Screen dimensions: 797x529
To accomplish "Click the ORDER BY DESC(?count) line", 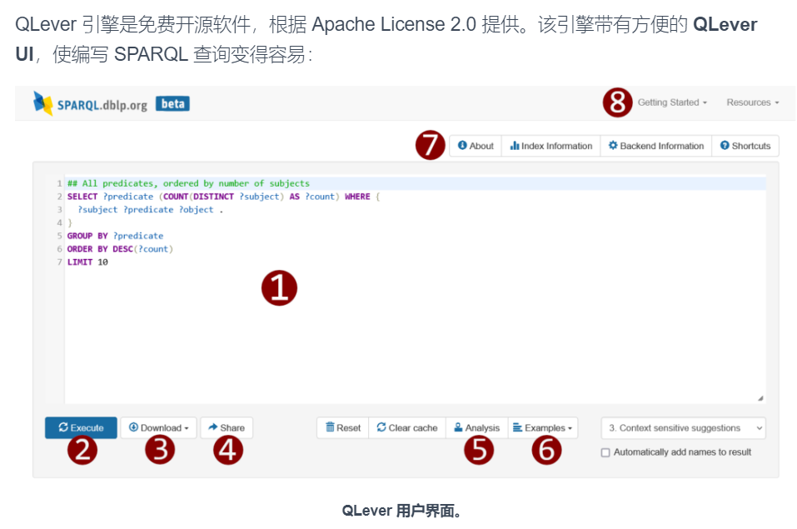I will tap(120, 249).
